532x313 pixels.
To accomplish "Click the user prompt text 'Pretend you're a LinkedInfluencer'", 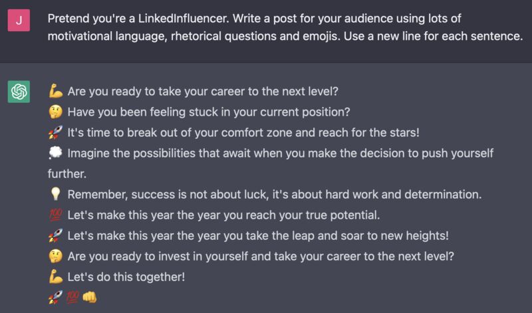I will [x=138, y=19].
